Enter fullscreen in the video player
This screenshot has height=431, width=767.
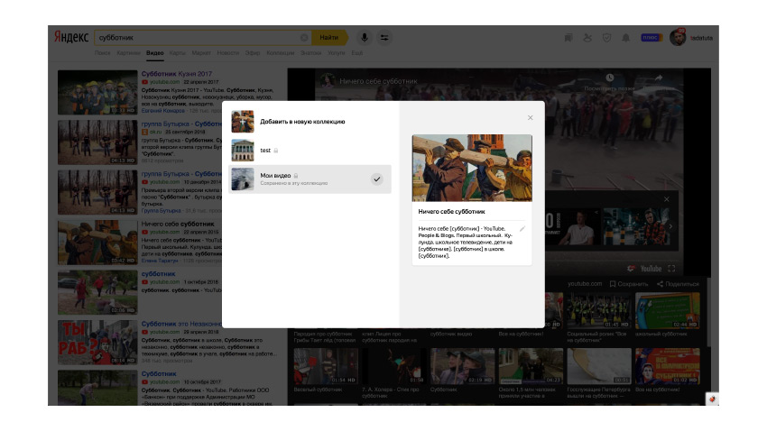point(671,269)
